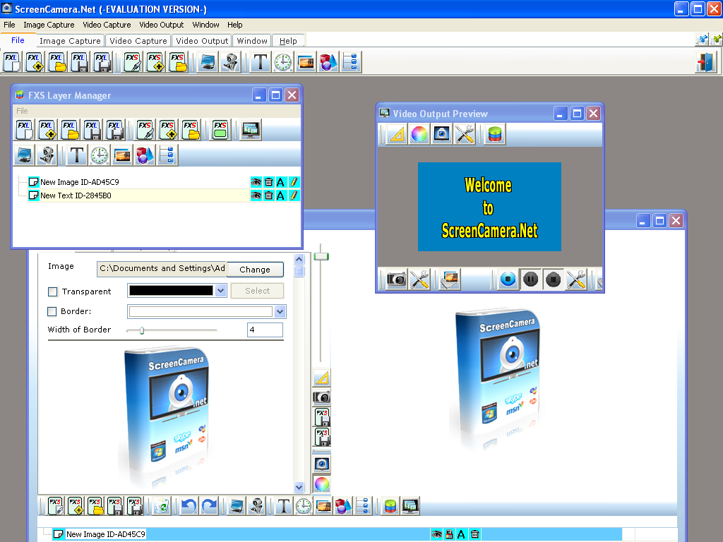Screen dimensions: 723x542
Task: Click redo arrow in bottom toolbar
Action: pos(209,506)
